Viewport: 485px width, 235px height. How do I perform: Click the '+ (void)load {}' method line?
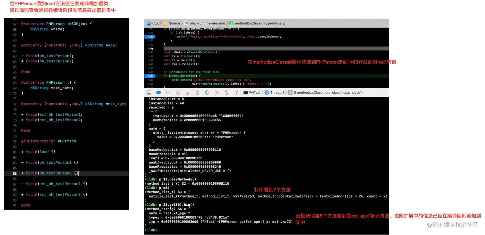[38, 152]
